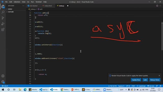Screen dimensions: 163x92
Task: Click the errors and warnings status indicator
Action: (5, 86)
